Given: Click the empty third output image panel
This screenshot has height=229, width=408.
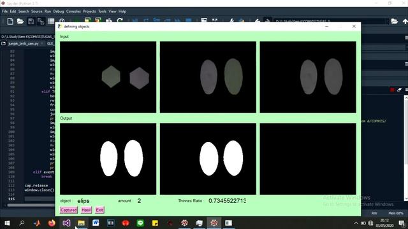Looking at the screenshot, I should (x=308, y=158).
